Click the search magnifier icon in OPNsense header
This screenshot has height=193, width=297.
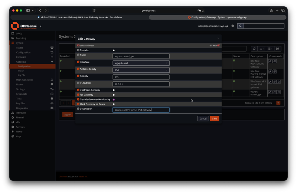240,26
